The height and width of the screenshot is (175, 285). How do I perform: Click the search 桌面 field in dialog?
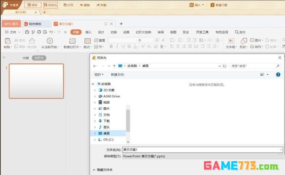[255, 66]
